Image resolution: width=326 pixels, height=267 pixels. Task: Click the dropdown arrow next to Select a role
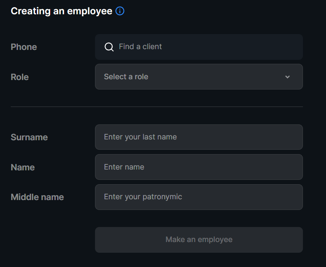pos(287,77)
